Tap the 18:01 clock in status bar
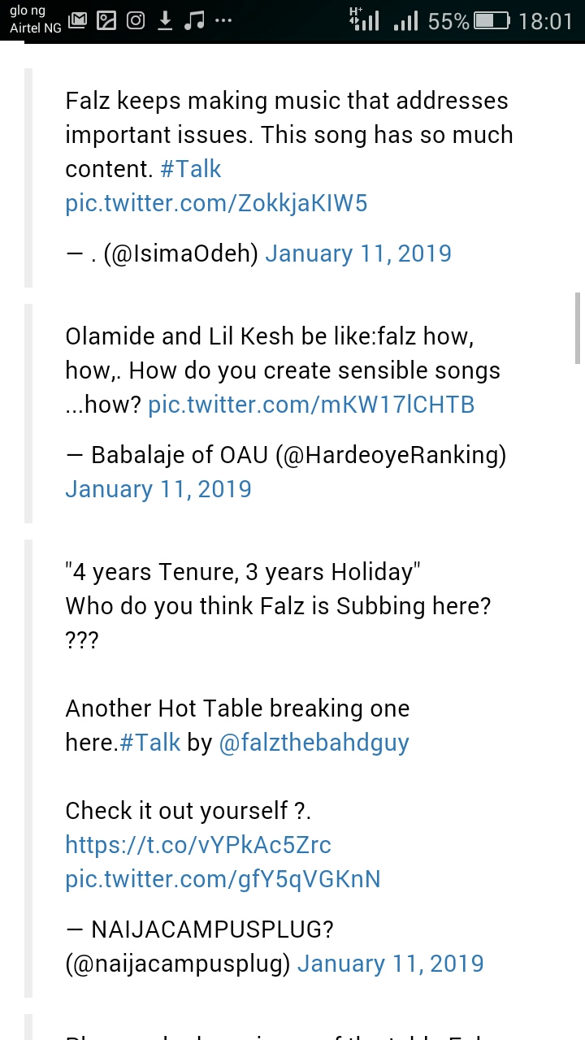The width and height of the screenshot is (585, 1040). tap(546, 21)
